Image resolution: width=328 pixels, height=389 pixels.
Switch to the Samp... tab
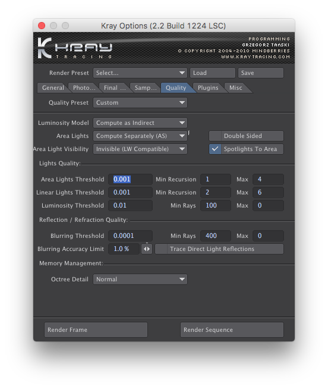[145, 88]
